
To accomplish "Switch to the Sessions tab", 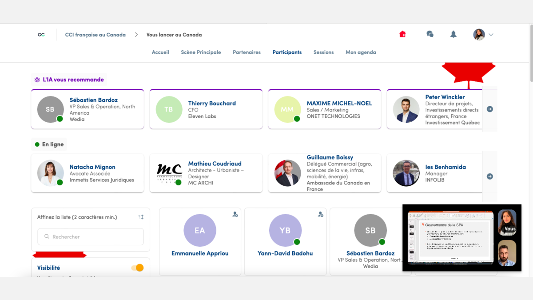I will pyautogui.click(x=323, y=52).
